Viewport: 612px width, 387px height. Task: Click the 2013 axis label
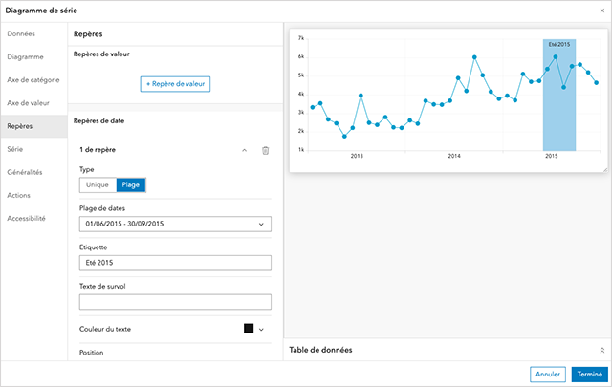pos(357,156)
